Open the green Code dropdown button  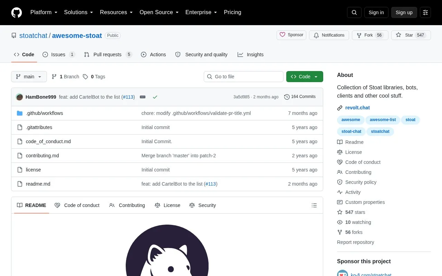point(305,77)
